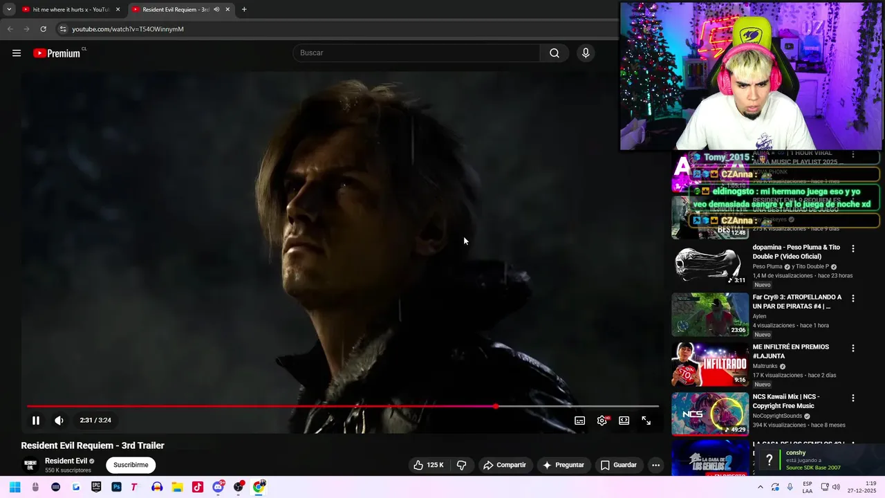This screenshot has height=498, width=885.
Task: Click the conshy Steam notification
Action: tap(821, 460)
